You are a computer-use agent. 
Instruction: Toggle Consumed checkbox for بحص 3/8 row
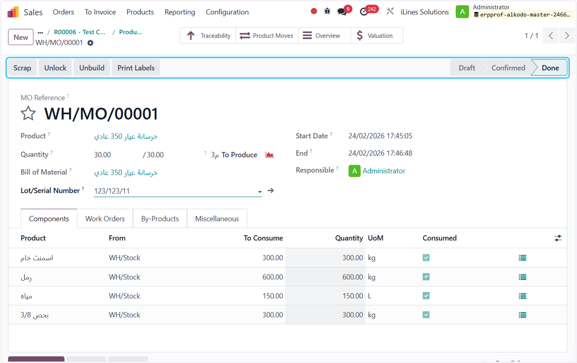426,315
